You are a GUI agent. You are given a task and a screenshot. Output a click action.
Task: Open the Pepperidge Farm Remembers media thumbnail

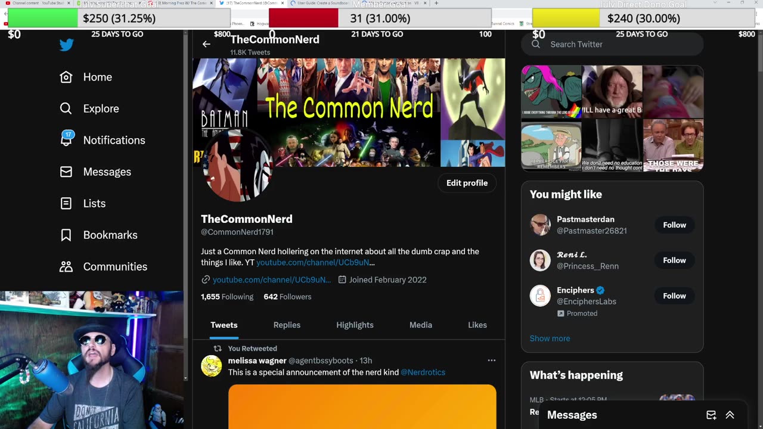551,146
